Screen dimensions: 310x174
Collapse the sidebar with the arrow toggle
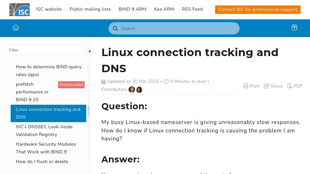[90, 52]
